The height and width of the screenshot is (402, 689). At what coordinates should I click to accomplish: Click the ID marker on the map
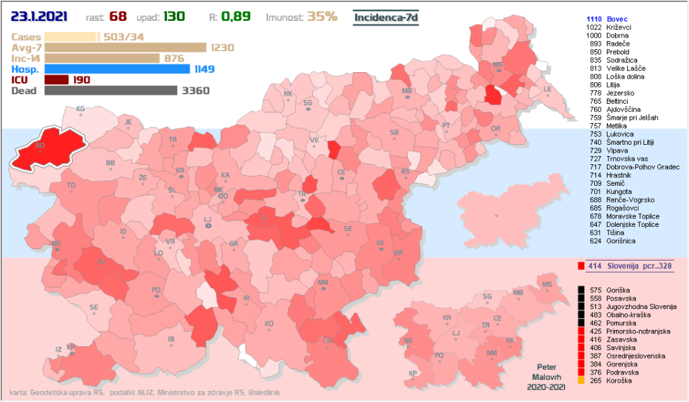click(x=123, y=233)
